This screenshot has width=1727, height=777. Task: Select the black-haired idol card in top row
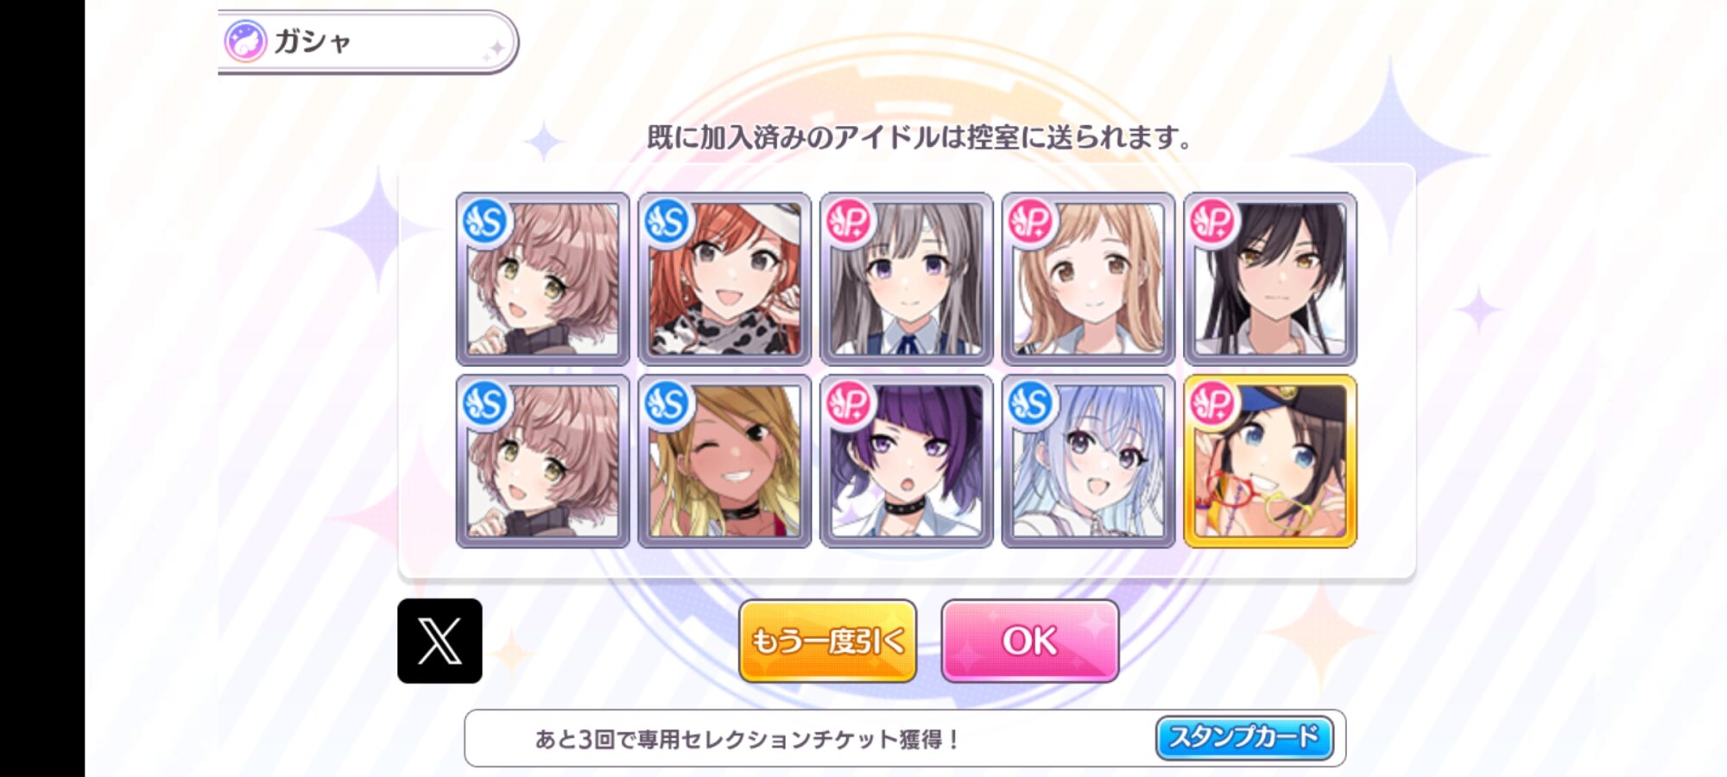pyautogui.click(x=1270, y=279)
